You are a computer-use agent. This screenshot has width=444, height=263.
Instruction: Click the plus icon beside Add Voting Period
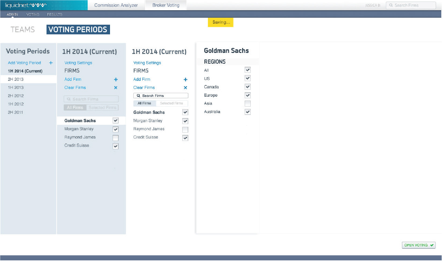click(51, 63)
